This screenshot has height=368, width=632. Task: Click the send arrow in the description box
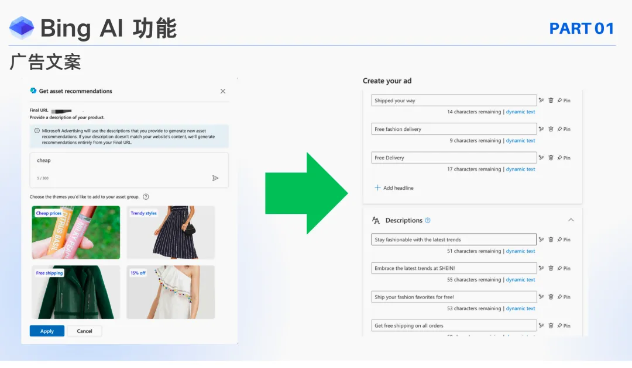[x=215, y=178]
